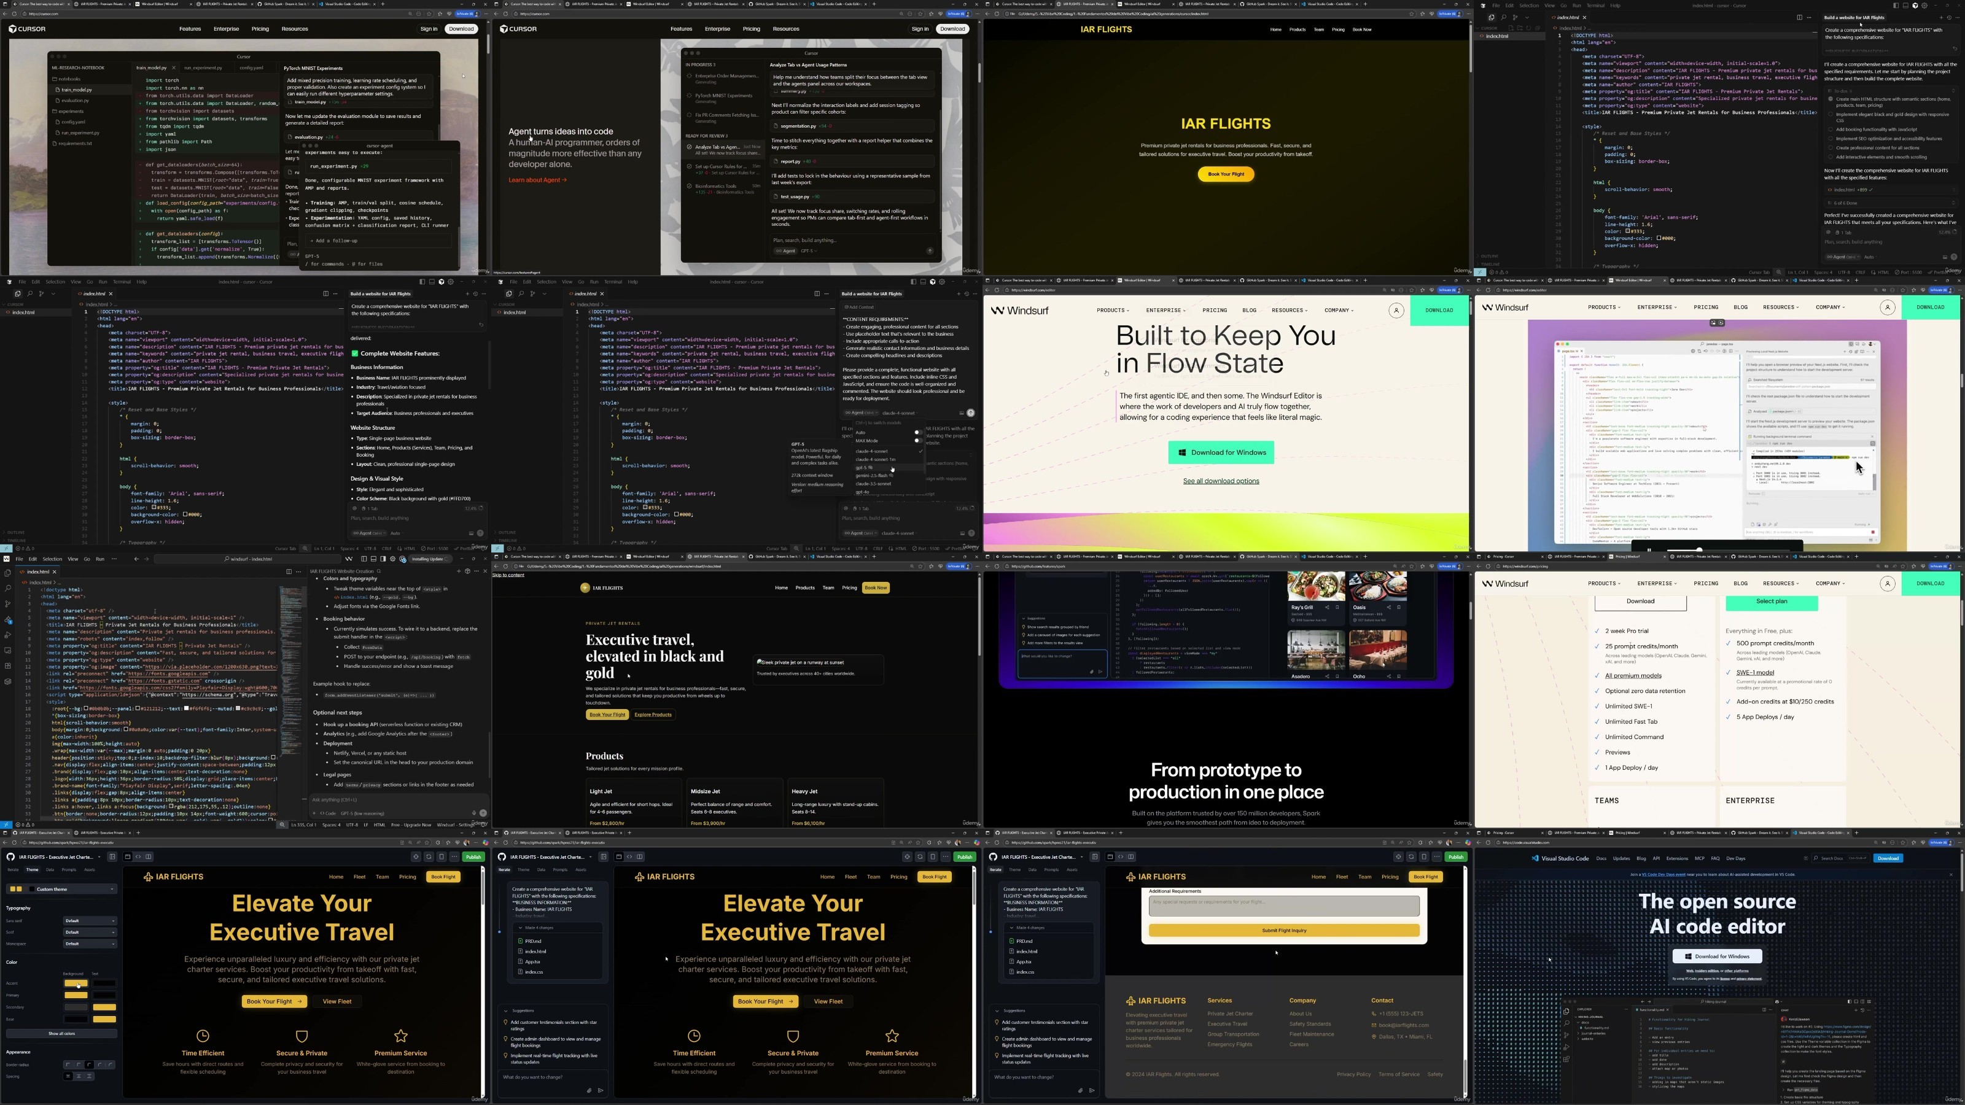
Task: Click Submit Flight Inquiry button in Spark preview
Action: pos(1284,931)
